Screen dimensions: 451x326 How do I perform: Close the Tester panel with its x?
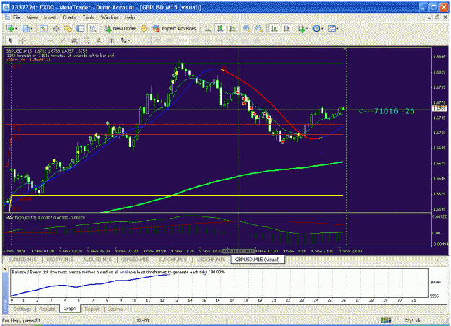point(4,268)
